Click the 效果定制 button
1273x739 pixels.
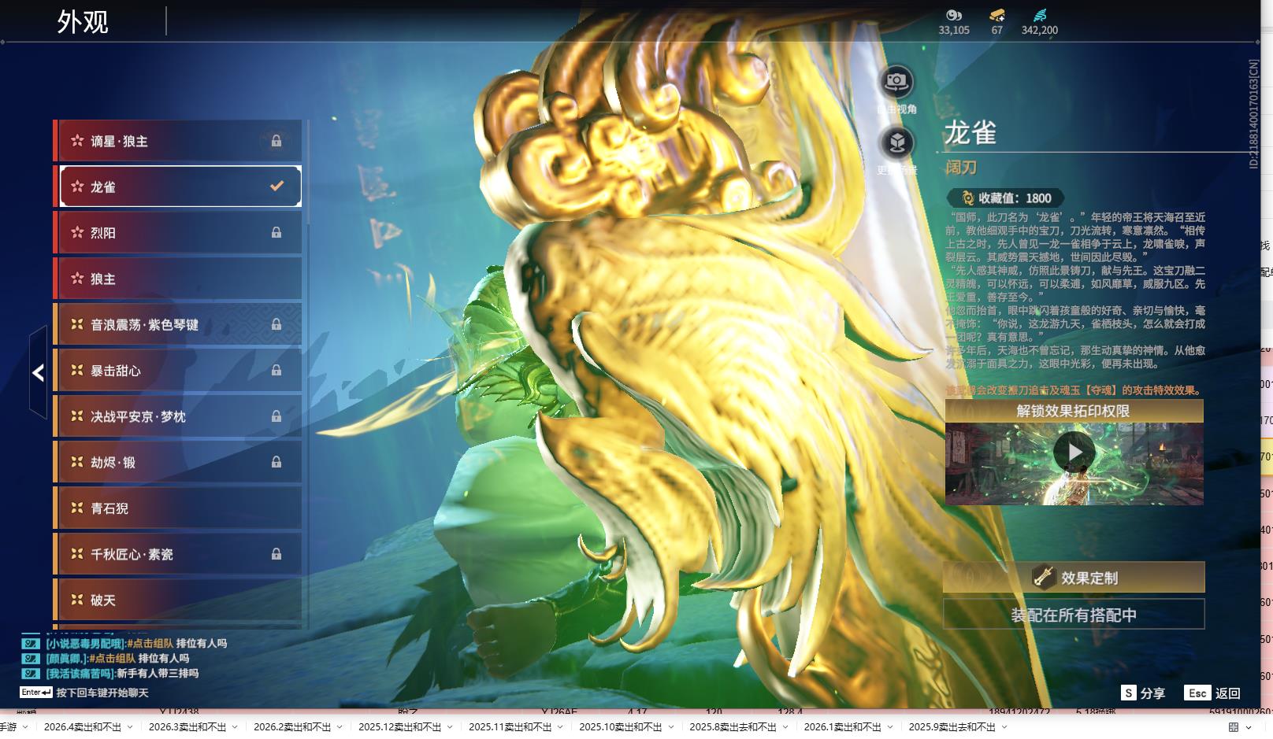(1074, 578)
